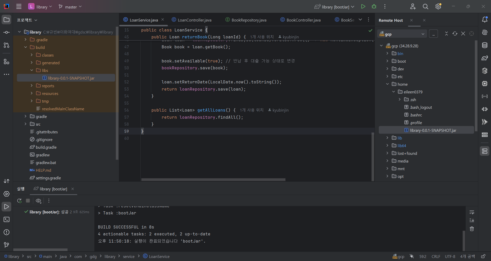This screenshot has height=261, width=491.
Task: Select remote library-0.0.1-SNAPSHOT.jar file
Action: click(427, 130)
